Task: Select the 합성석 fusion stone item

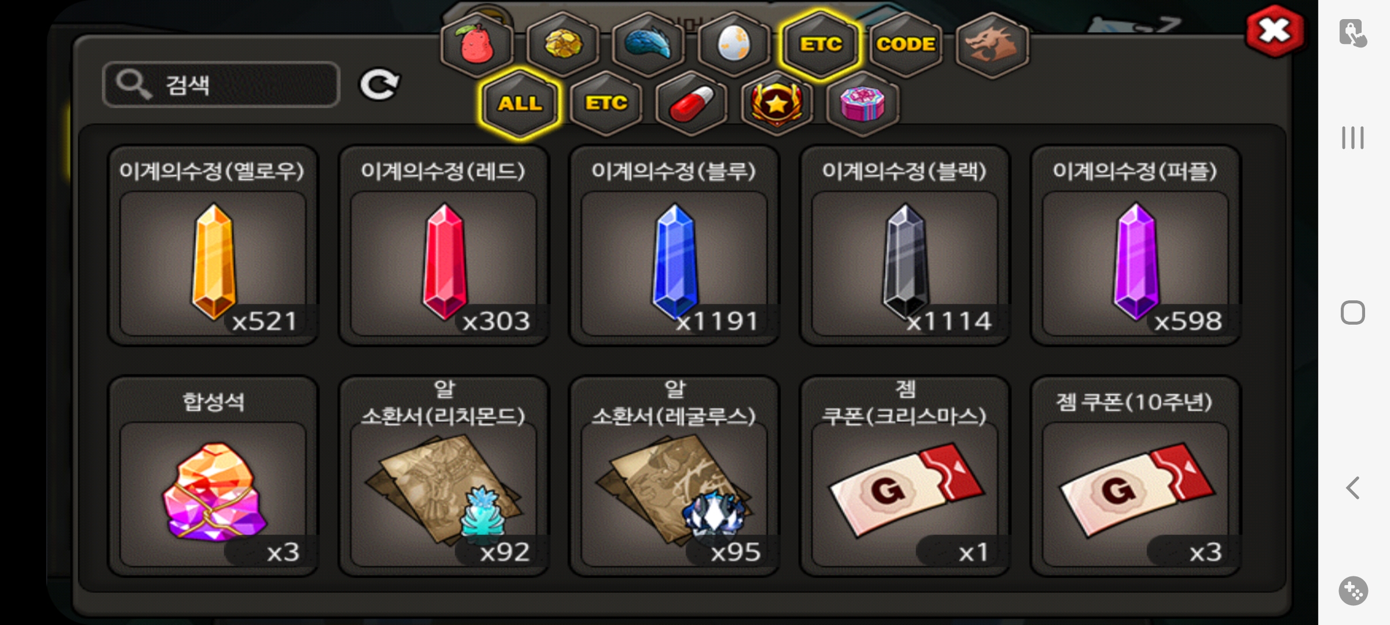Action: pyautogui.click(x=213, y=476)
